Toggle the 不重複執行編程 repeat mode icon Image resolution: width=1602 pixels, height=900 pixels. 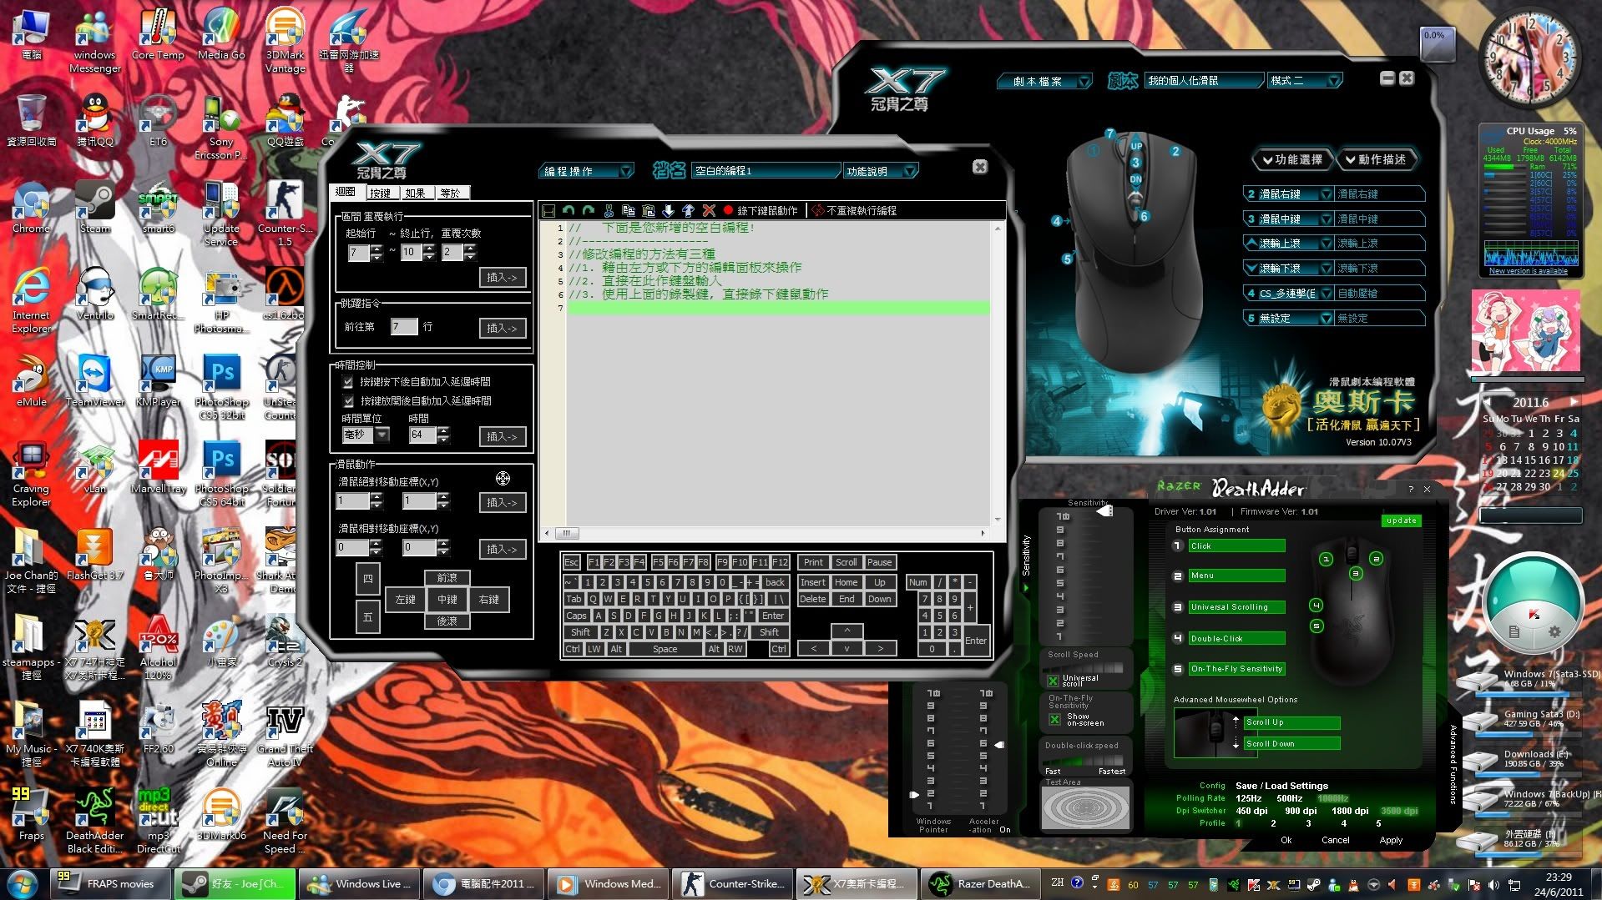819,211
